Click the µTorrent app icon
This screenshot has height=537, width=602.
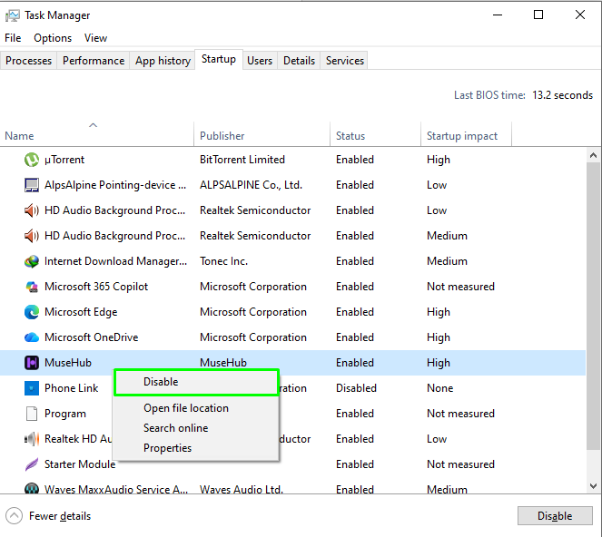tap(32, 160)
